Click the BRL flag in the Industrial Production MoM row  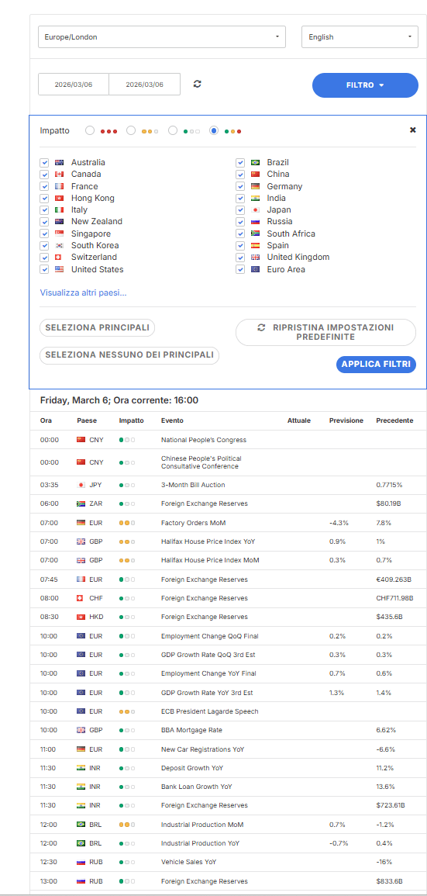[x=81, y=824]
